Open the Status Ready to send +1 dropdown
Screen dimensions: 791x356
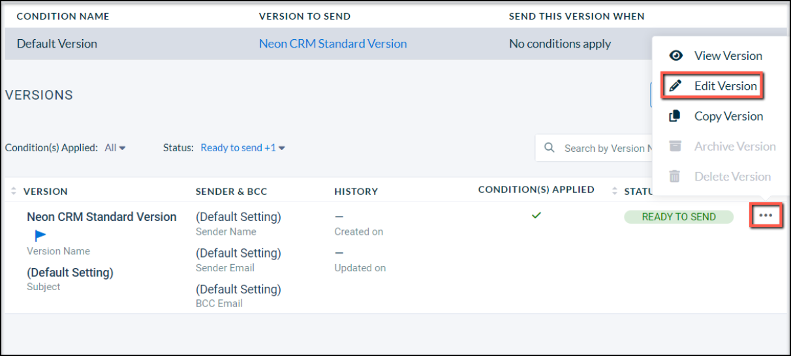tap(243, 148)
